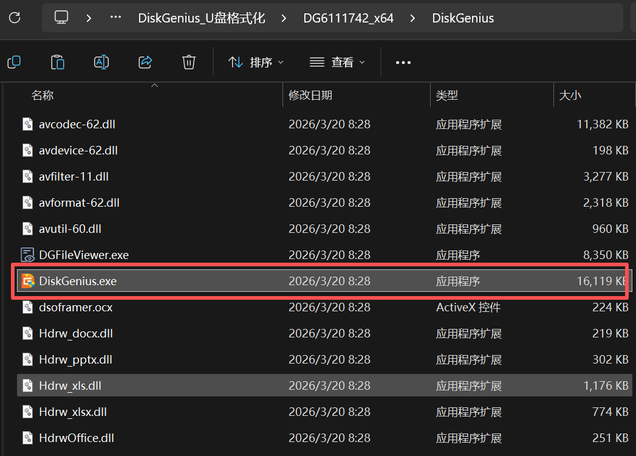Click the HdrwOffice.dll file icon
This screenshot has height=456, width=636.
click(x=27, y=438)
